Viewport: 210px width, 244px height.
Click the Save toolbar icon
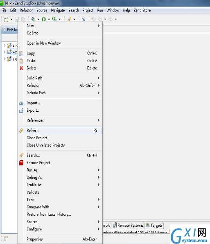pyautogui.click(x=17, y=19)
